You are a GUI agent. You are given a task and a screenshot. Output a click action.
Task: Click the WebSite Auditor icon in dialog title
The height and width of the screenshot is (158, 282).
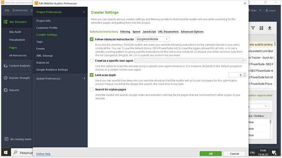[36, 3]
